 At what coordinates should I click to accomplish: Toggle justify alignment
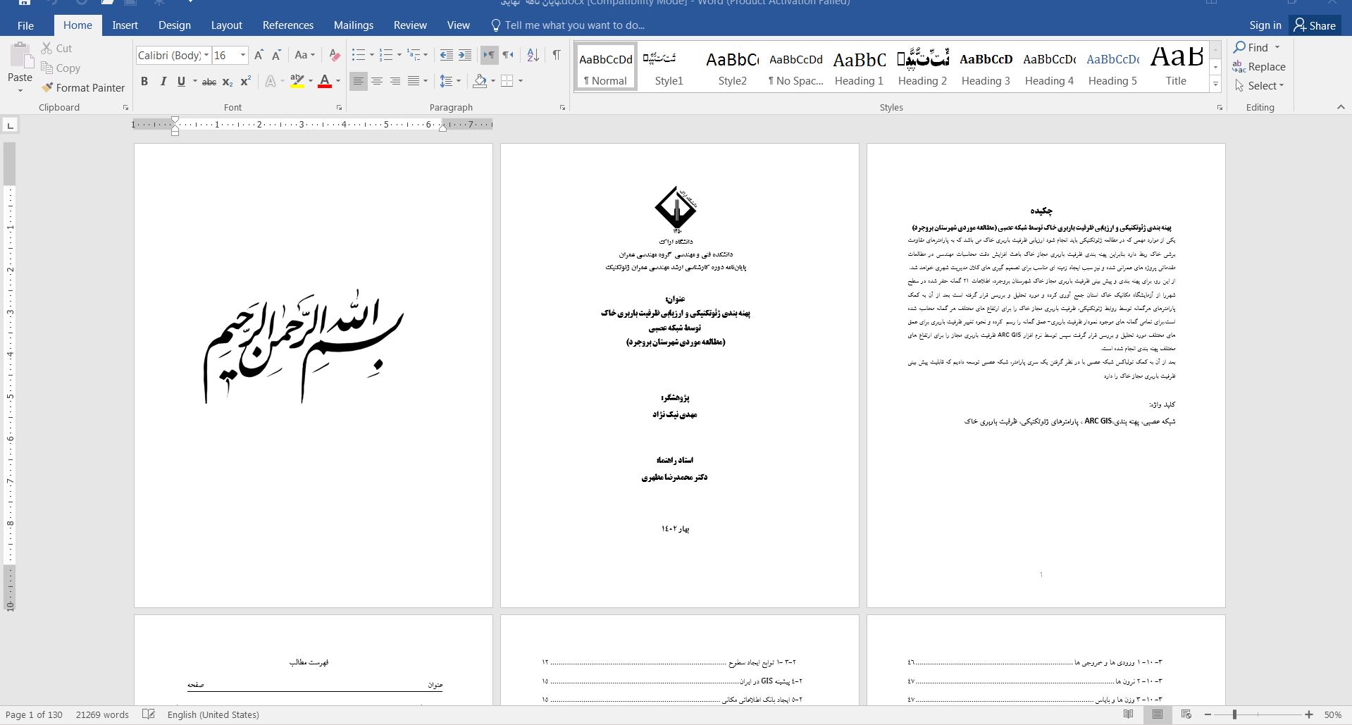414,82
